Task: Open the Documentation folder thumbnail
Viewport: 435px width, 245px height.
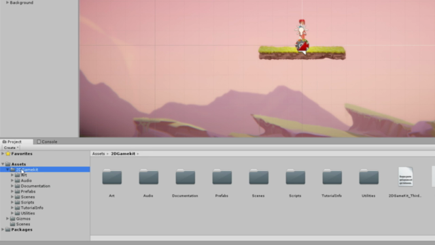Action: point(186,177)
